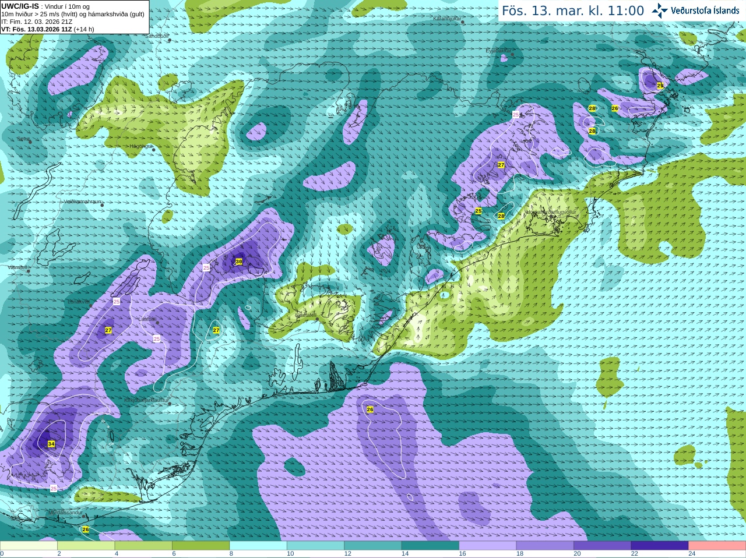Click the Hornafjarðarflugvöllur station label
This screenshot has height=558, width=746.
[550, 212]
